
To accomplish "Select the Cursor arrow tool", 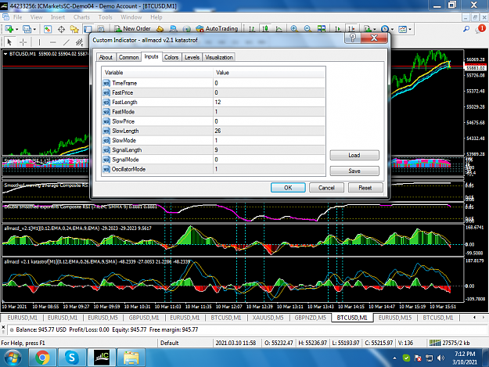I will (x=9, y=41).
